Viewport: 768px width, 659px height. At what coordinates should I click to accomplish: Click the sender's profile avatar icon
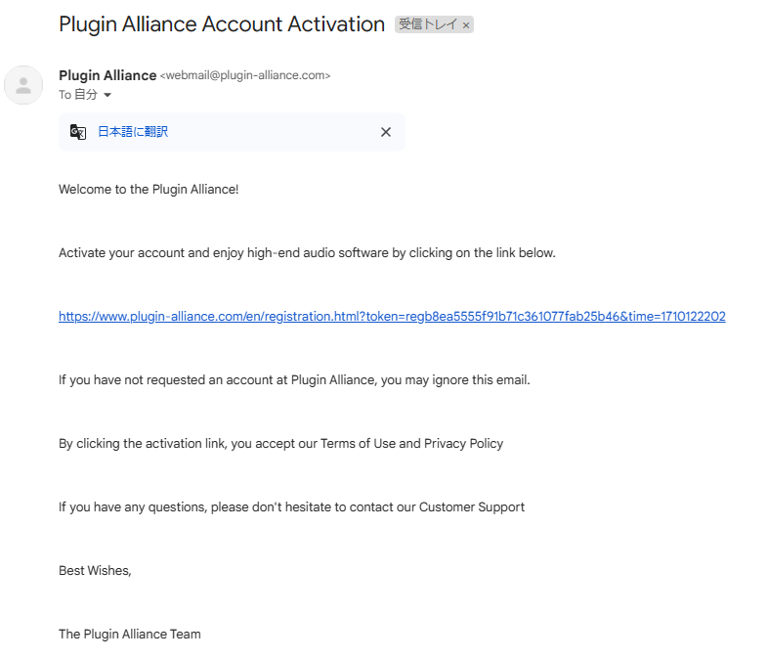click(x=23, y=85)
